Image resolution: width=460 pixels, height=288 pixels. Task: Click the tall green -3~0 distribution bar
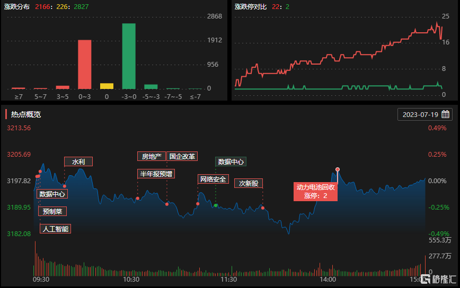[x=129, y=56]
